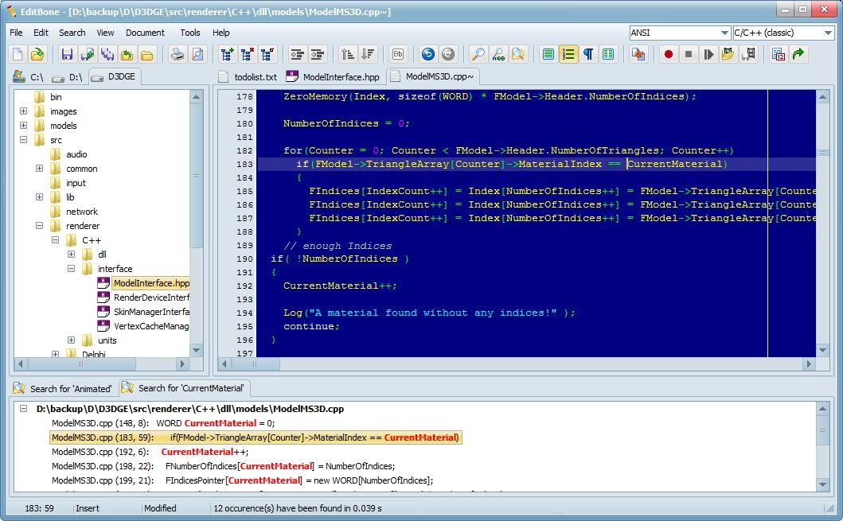Toggle special characters pilcrow button
The height and width of the screenshot is (521, 843).
588,54
